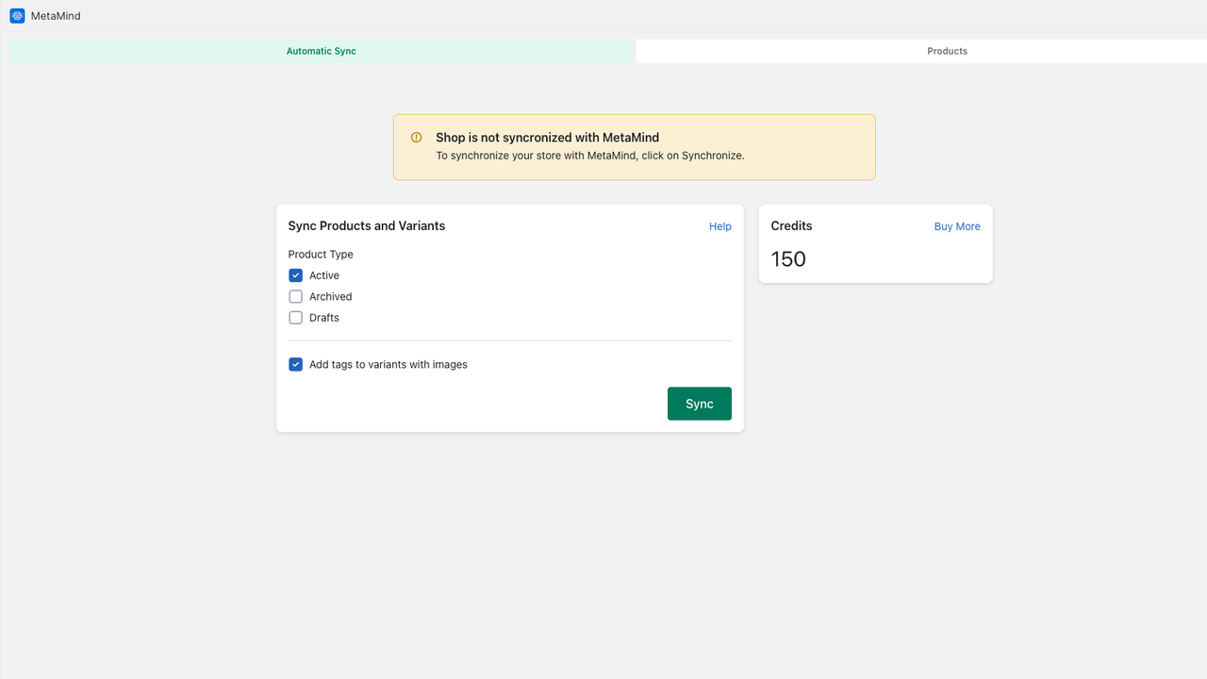Click the MetaMind app logo icon

16,16
